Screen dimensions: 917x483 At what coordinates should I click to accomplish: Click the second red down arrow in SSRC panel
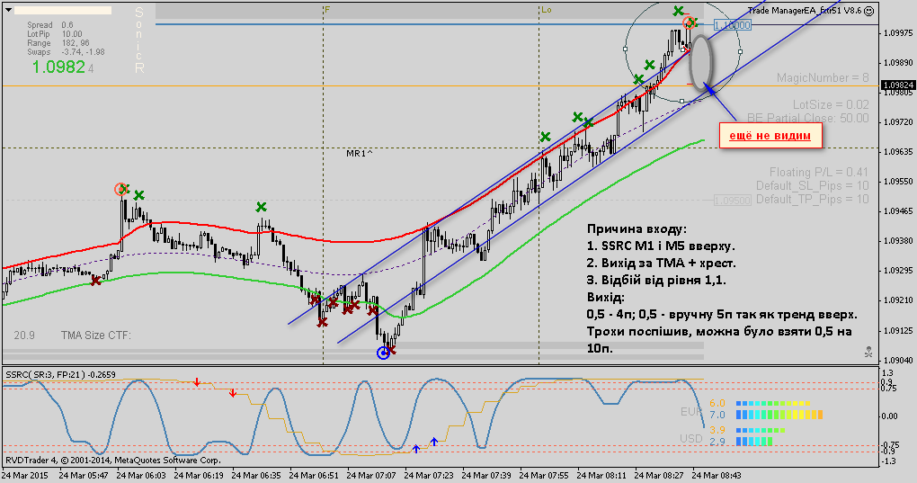(x=233, y=393)
